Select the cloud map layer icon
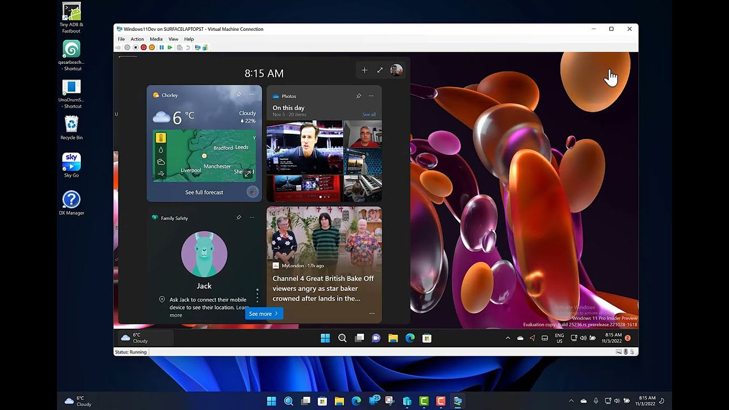The image size is (729, 410). (x=161, y=162)
